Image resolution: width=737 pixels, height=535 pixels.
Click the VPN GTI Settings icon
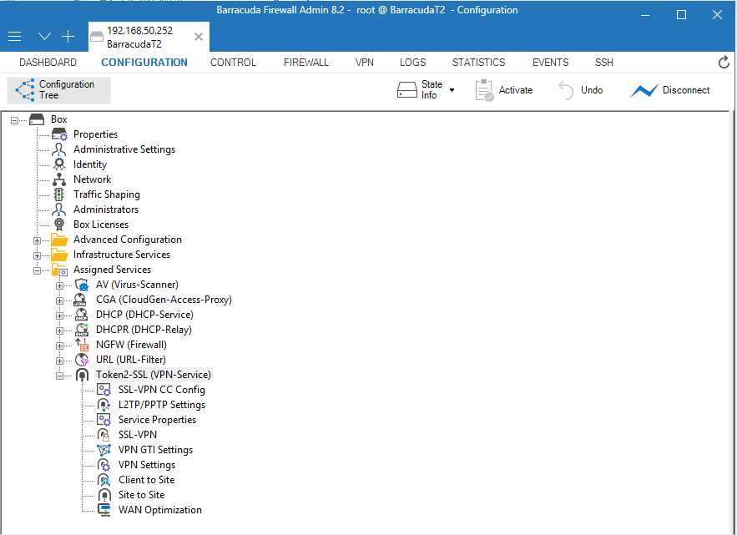103,450
